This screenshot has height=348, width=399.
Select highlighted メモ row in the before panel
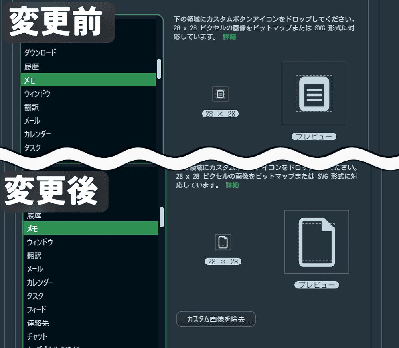pos(88,80)
